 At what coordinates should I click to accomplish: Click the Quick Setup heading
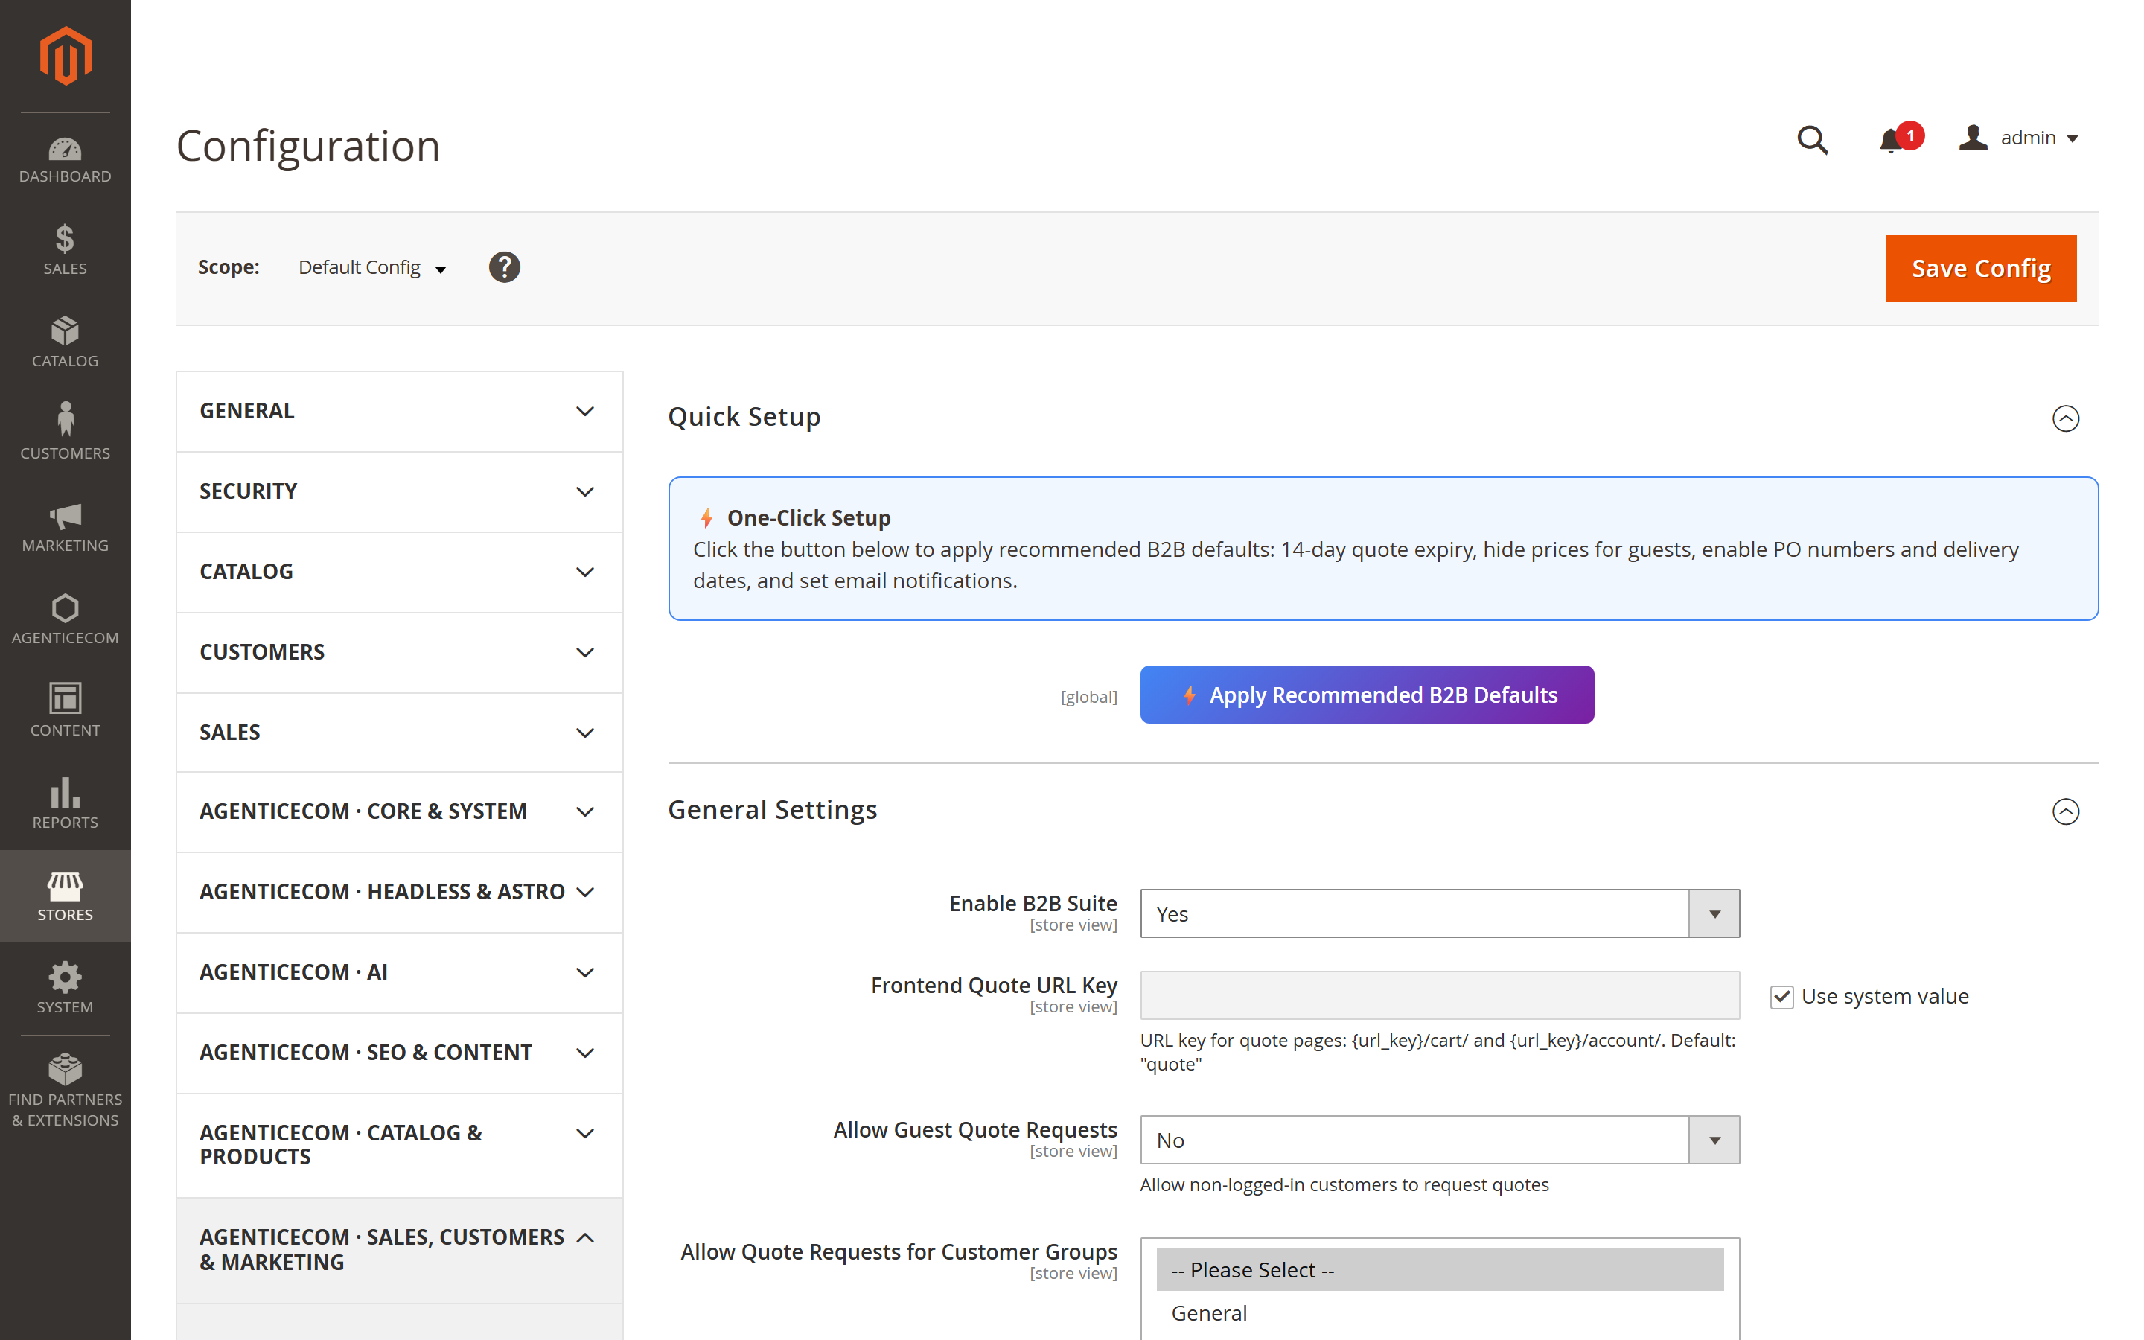pos(744,417)
